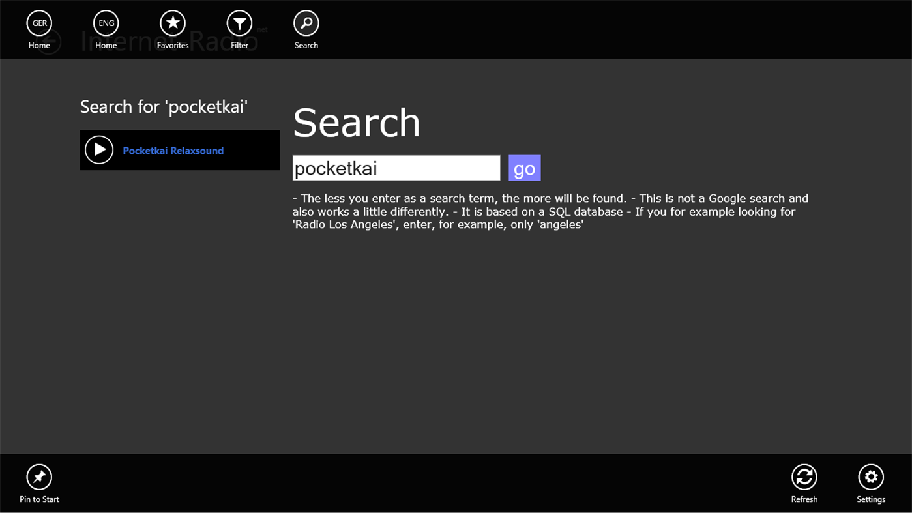
Task: Select the highlighted station result tile
Action: 179,150
